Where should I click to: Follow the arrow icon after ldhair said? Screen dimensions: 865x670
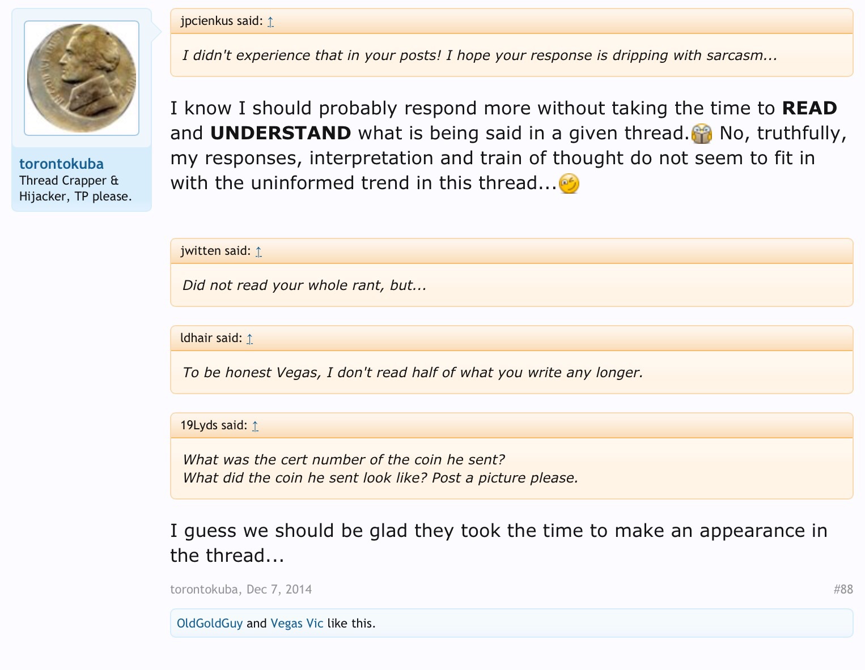pyautogui.click(x=249, y=339)
